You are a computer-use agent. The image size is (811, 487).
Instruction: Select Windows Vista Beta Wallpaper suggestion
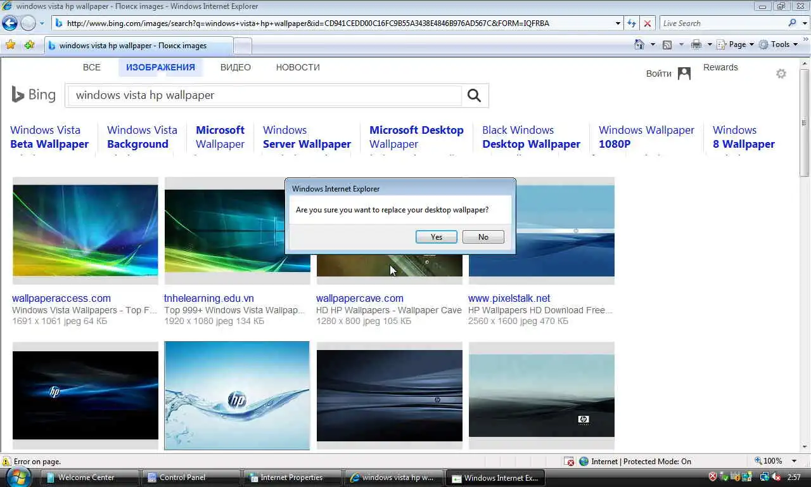coord(49,137)
